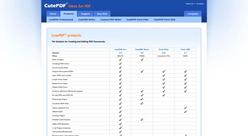Click E-mail PDF and FDF checkmark under Form Filler
This screenshot has height=136, width=248.
coord(164,95)
